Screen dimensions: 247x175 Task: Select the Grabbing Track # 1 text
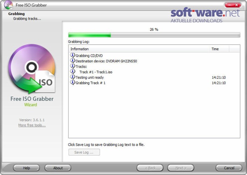91,83
